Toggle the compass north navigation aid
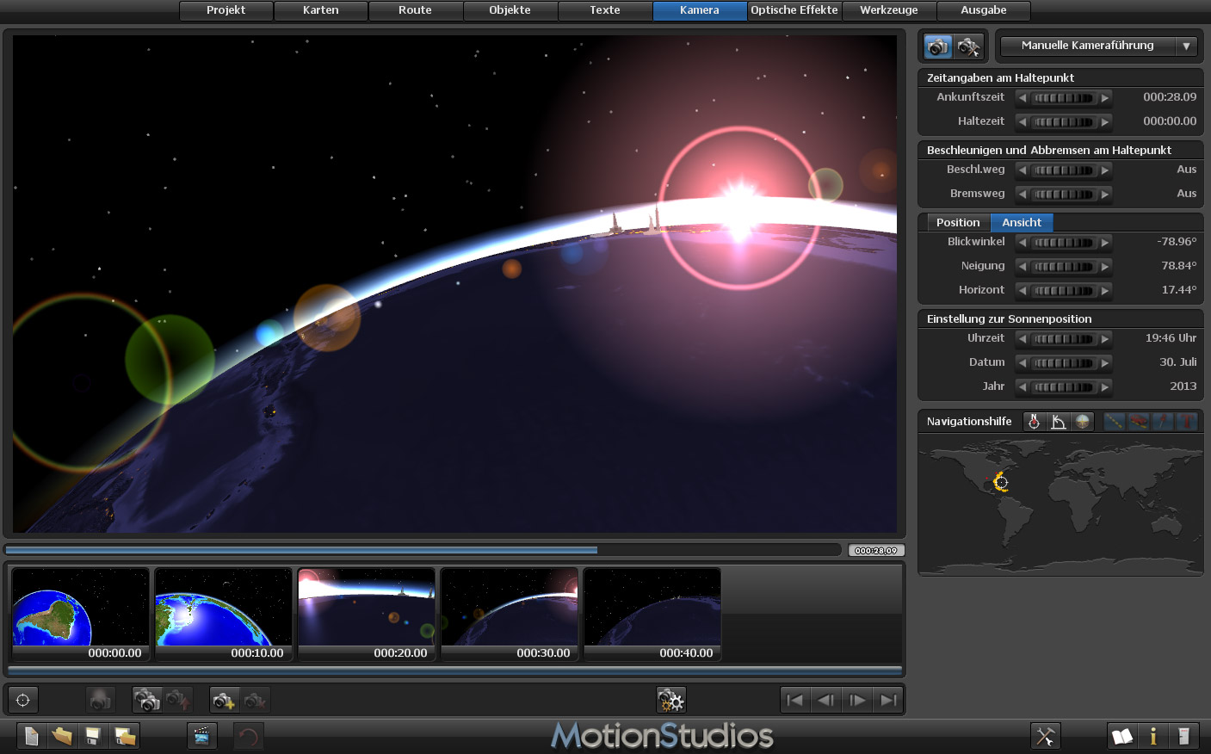 (x=1034, y=421)
